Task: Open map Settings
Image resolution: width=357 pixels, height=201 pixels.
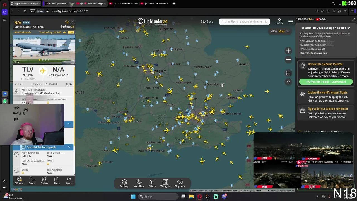Action: 124,183
